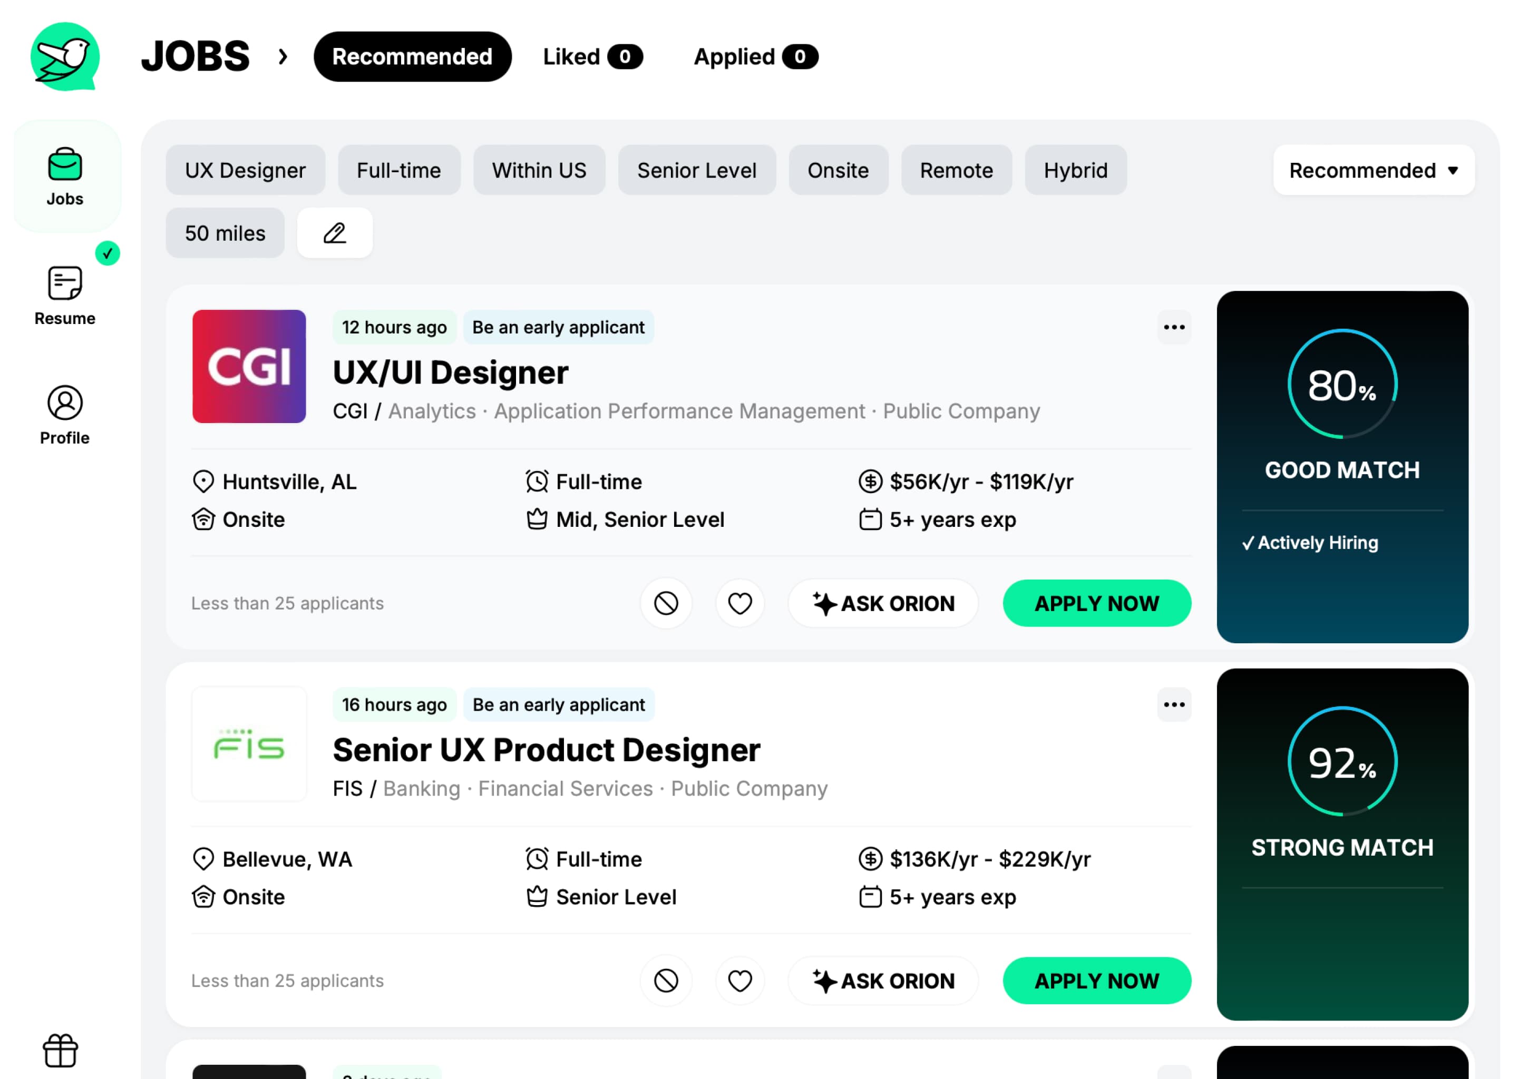Click the green bird logo
Image resolution: width=1518 pixels, height=1079 pixels.
pyautogui.click(x=64, y=56)
